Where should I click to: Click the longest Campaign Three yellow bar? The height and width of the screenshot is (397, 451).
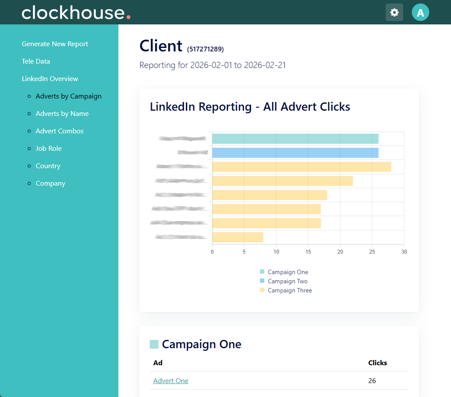point(302,167)
